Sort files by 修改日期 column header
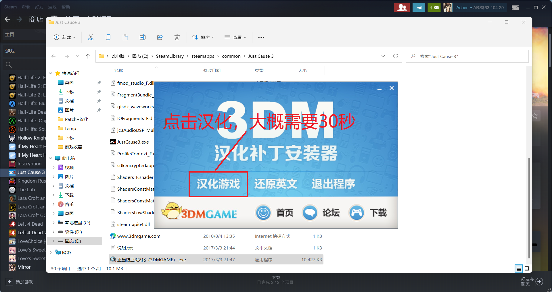 pos(212,70)
